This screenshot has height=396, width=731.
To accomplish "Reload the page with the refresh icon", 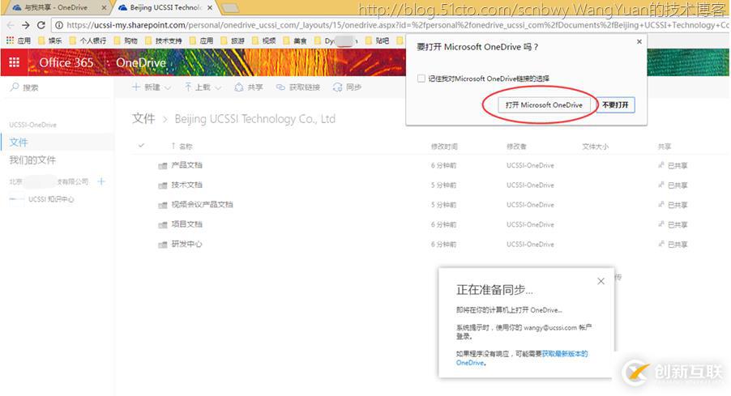I will [41, 25].
